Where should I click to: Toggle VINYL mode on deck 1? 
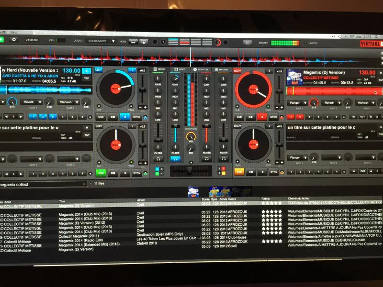pos(131,106)
